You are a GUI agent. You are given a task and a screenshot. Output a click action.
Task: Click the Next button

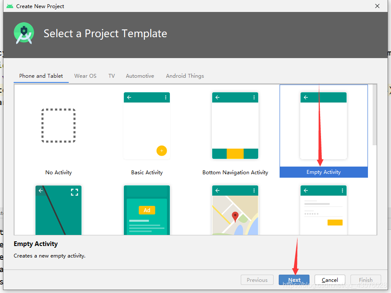coord(294,280)
